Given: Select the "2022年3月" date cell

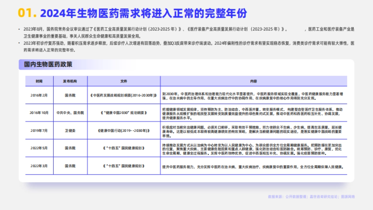Looking at the screenshot, I should click(39, 166).
